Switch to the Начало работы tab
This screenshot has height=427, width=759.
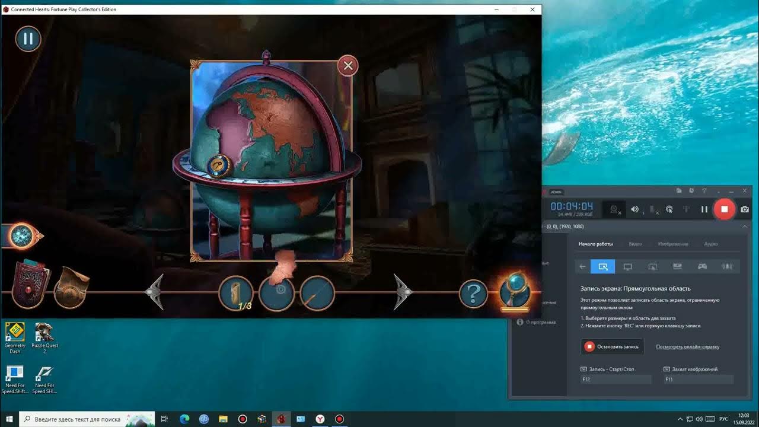pos(595,244)
